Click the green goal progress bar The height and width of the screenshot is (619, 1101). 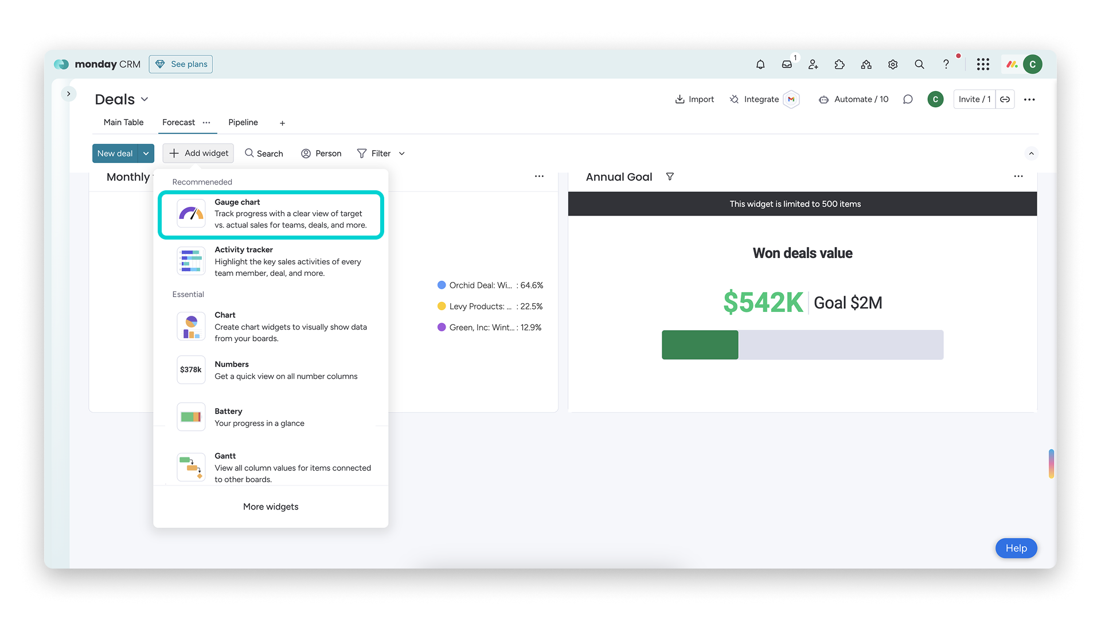tap(700, 344)
